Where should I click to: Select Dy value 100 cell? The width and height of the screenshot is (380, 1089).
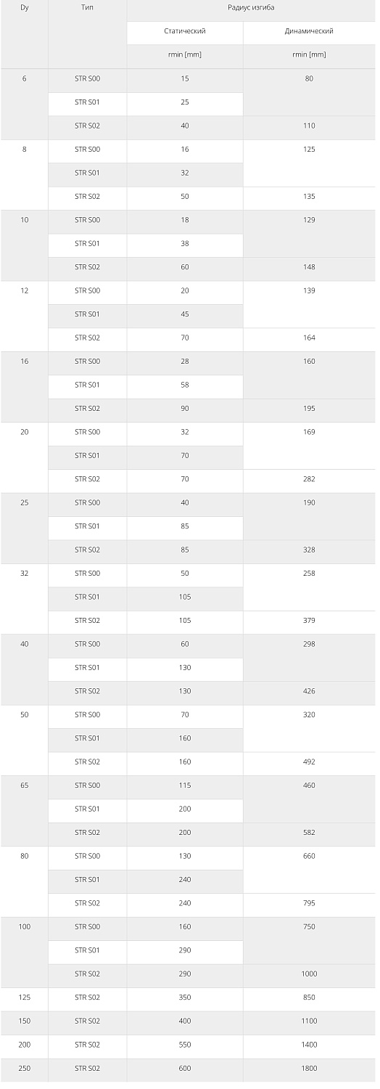pos(25,953)
